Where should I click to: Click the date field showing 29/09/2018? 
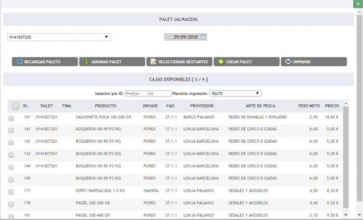click(x=182, y=37)
